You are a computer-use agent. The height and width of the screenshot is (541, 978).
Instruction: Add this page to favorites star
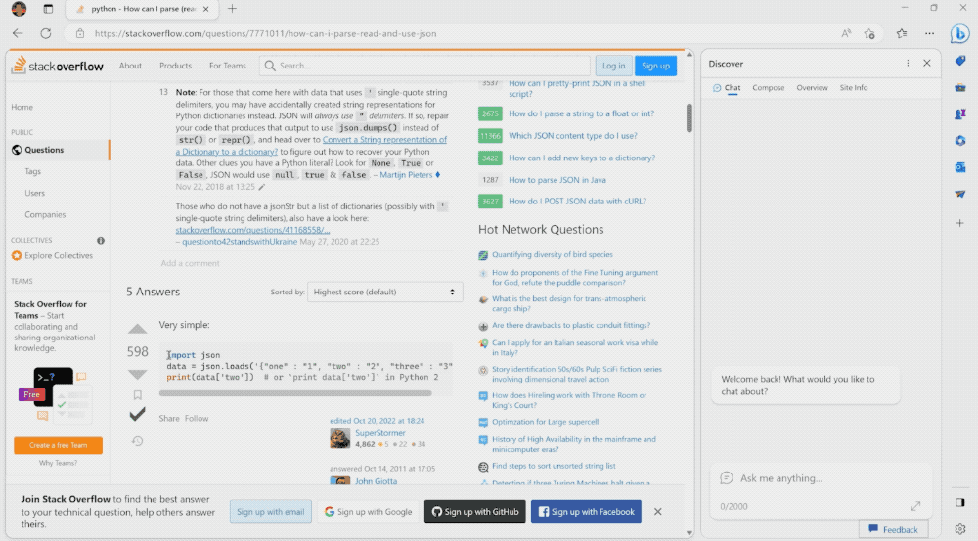pos(869,33)
